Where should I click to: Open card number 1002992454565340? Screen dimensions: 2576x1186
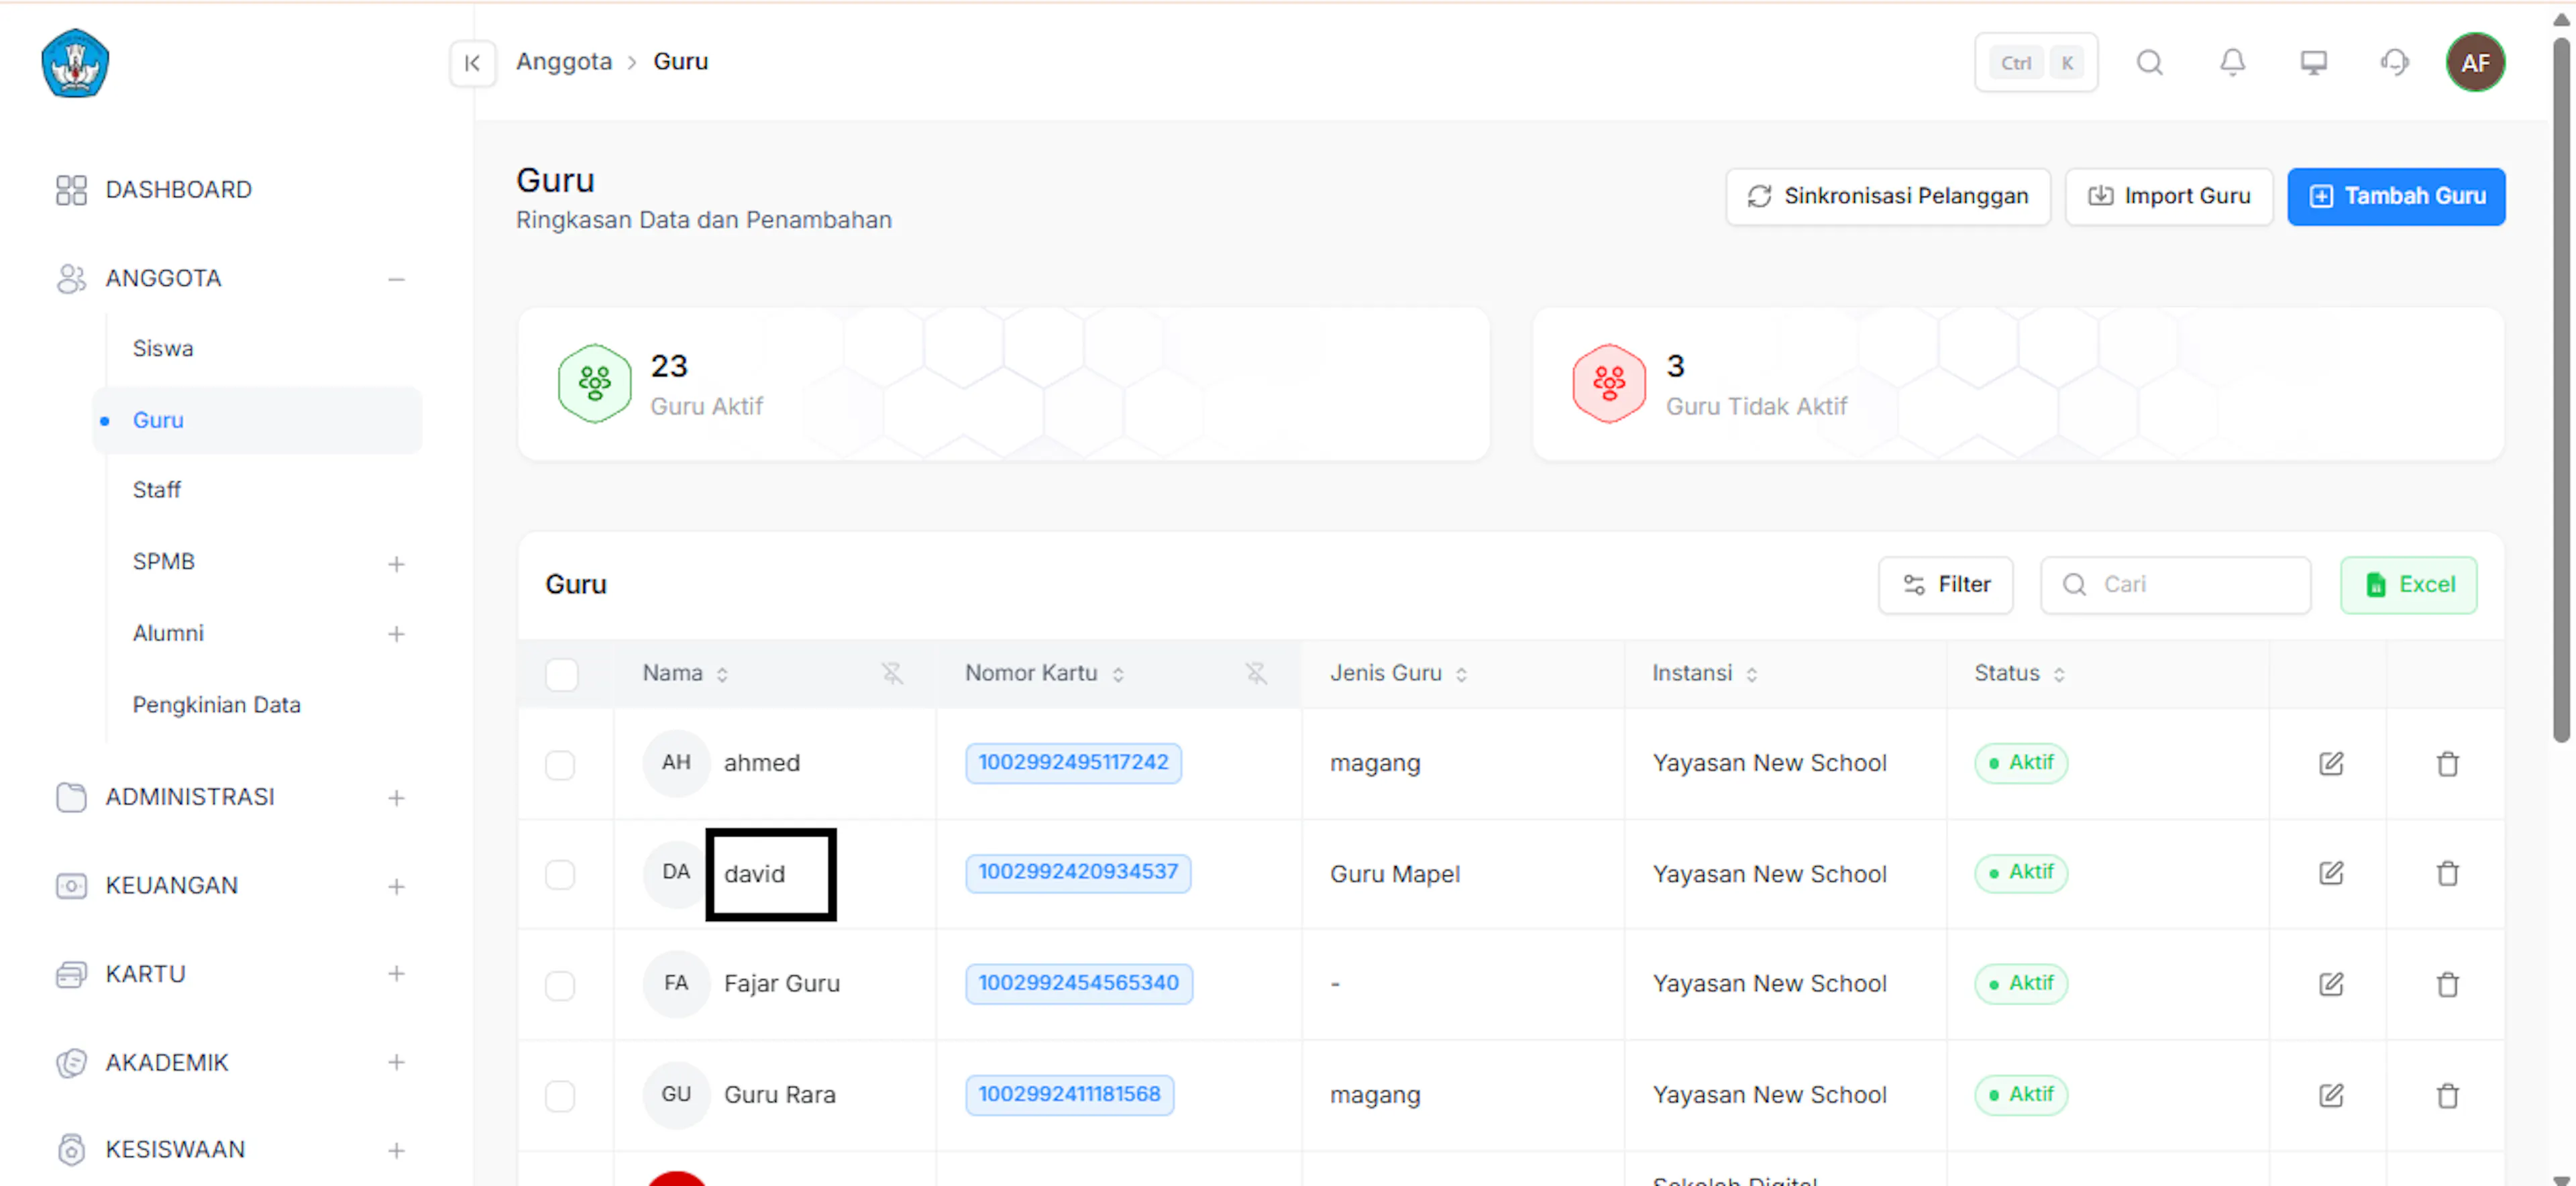coord(1079,984)
